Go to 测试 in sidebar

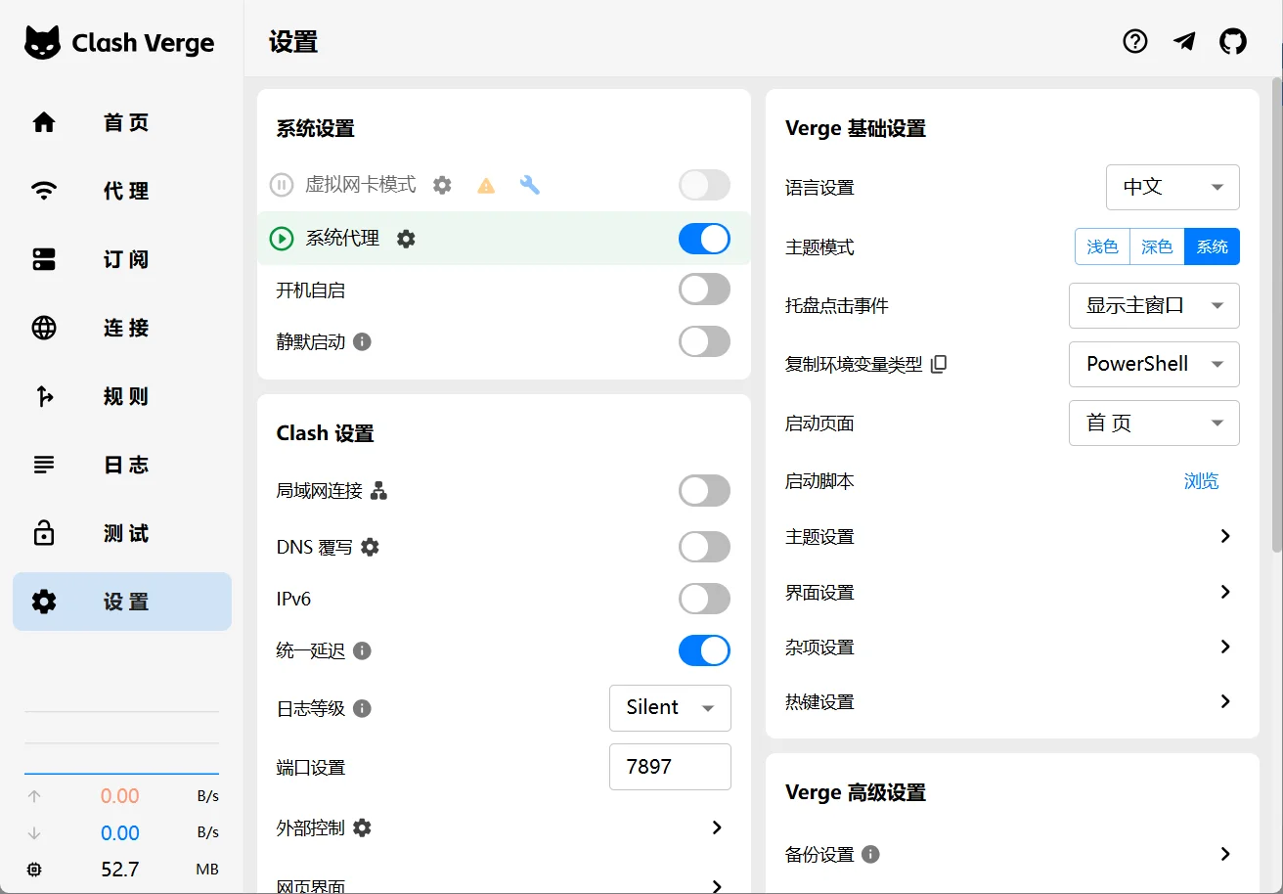click(x=122, y=533)
